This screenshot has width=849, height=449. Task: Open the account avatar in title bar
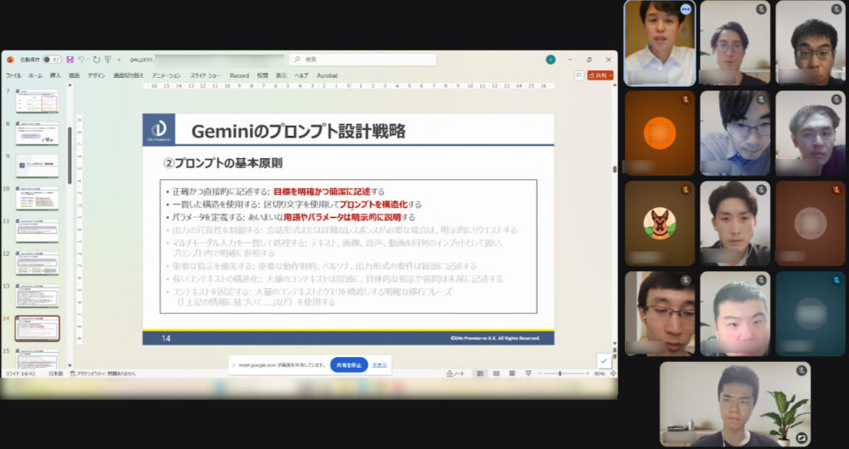(551, 60)
